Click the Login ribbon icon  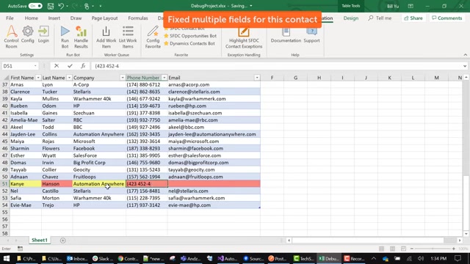[x=43, y=34]
